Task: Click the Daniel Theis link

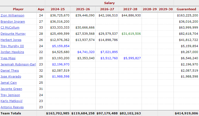Action: point(10,71)
